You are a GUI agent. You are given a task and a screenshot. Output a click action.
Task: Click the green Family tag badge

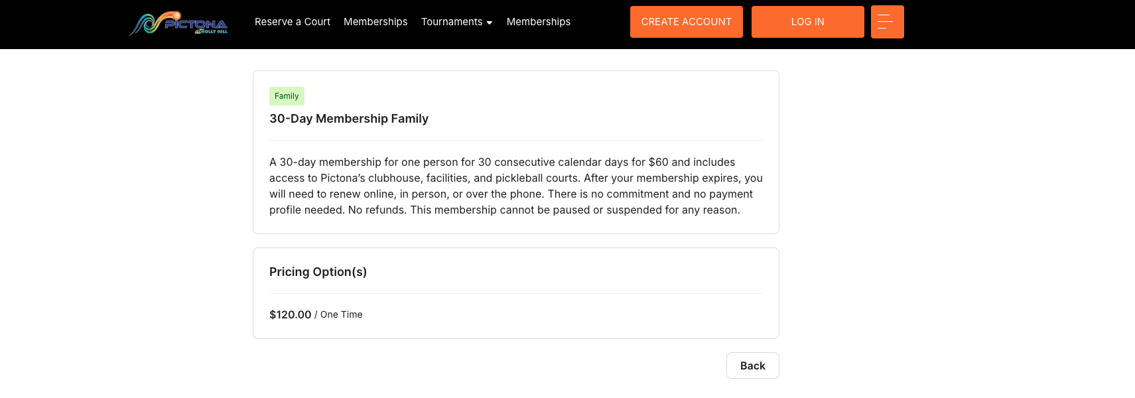[x=287, y=96]
